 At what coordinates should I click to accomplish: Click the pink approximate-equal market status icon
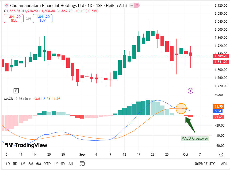[x=137, y=5]
